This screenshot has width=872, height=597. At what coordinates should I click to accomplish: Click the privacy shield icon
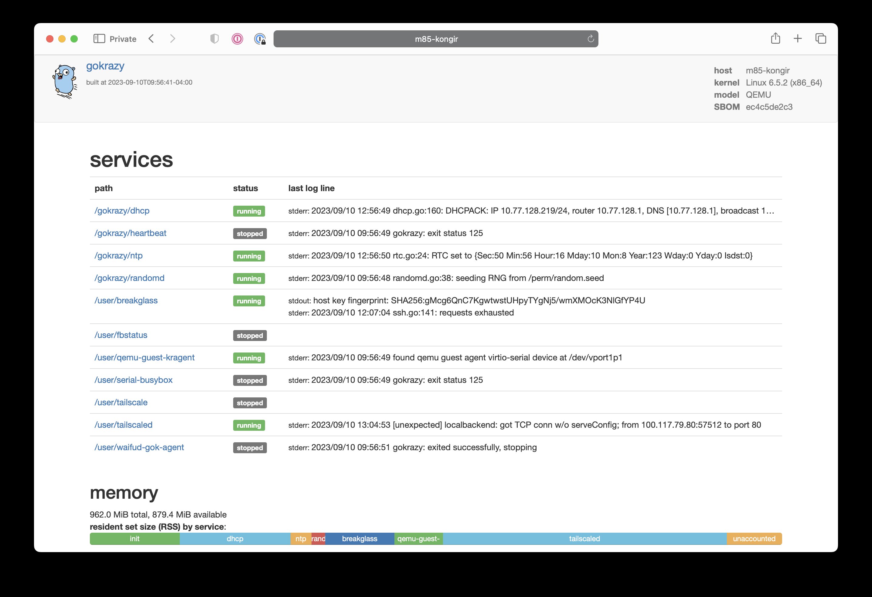[214, 39]
